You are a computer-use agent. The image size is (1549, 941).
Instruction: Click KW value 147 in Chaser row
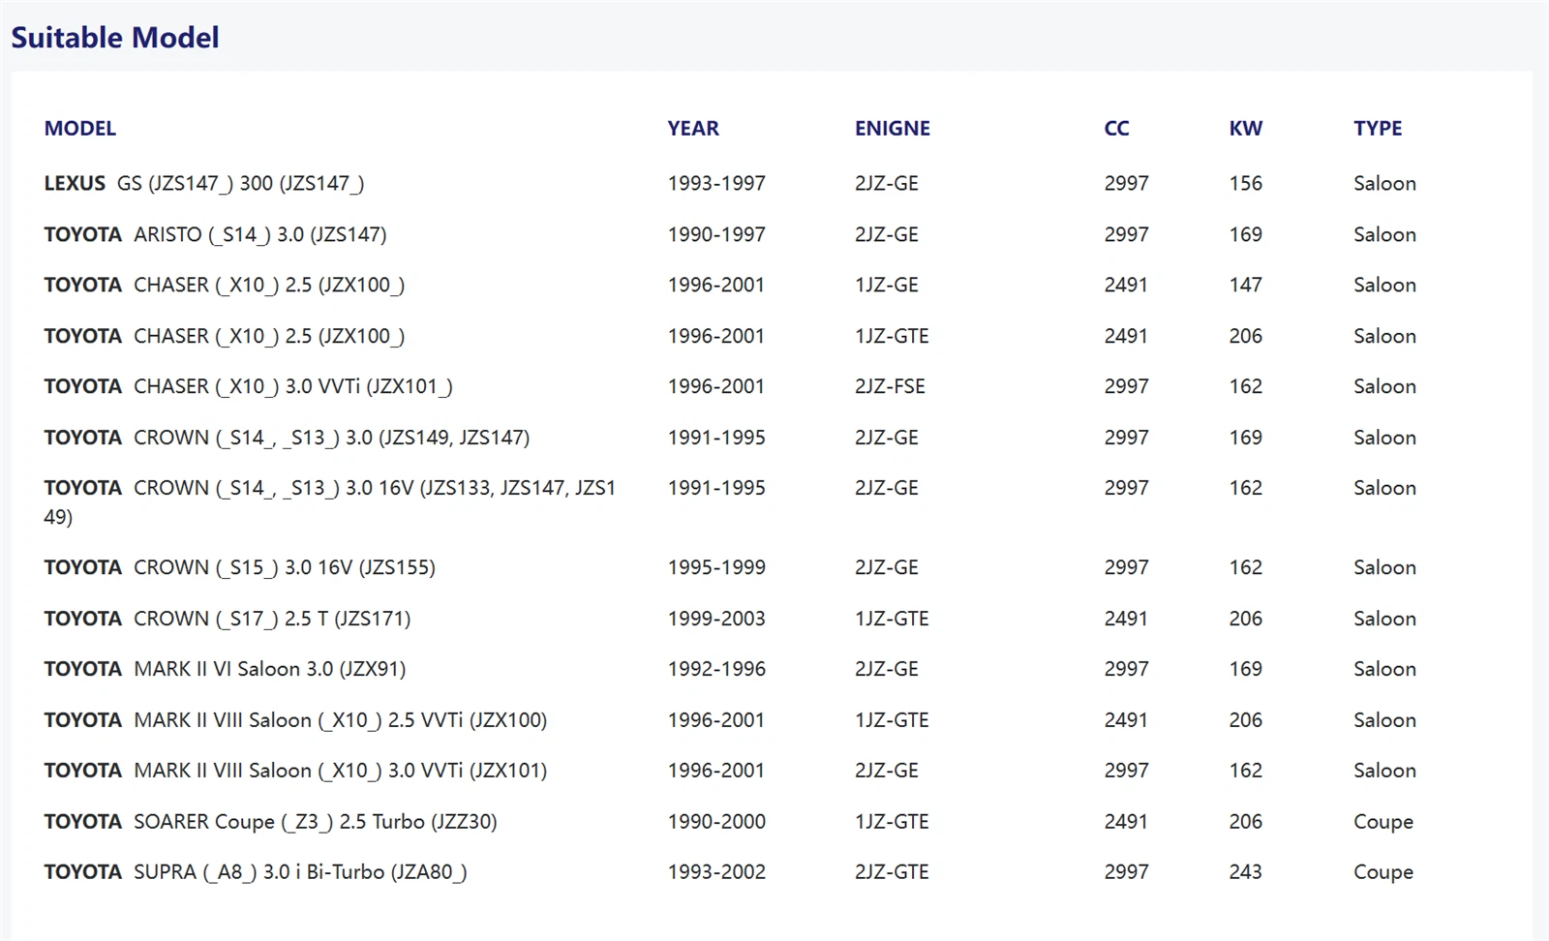tap(1245, 285)
